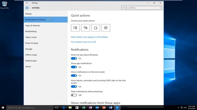Open Storage category

coord(46,49)
